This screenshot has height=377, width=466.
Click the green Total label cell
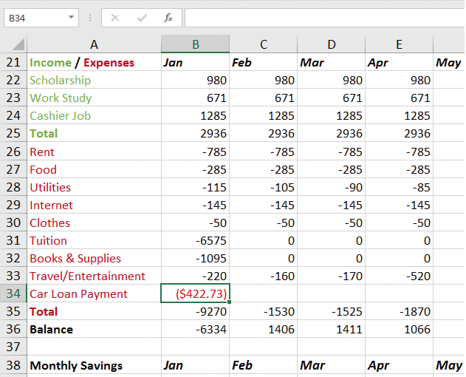tap(95, 133)
